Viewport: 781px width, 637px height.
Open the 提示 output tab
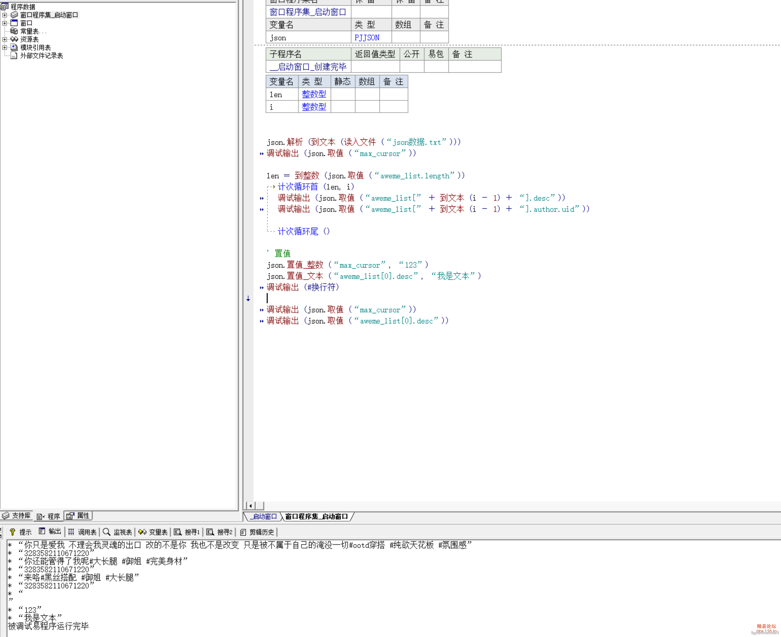(x=21, y=532)
